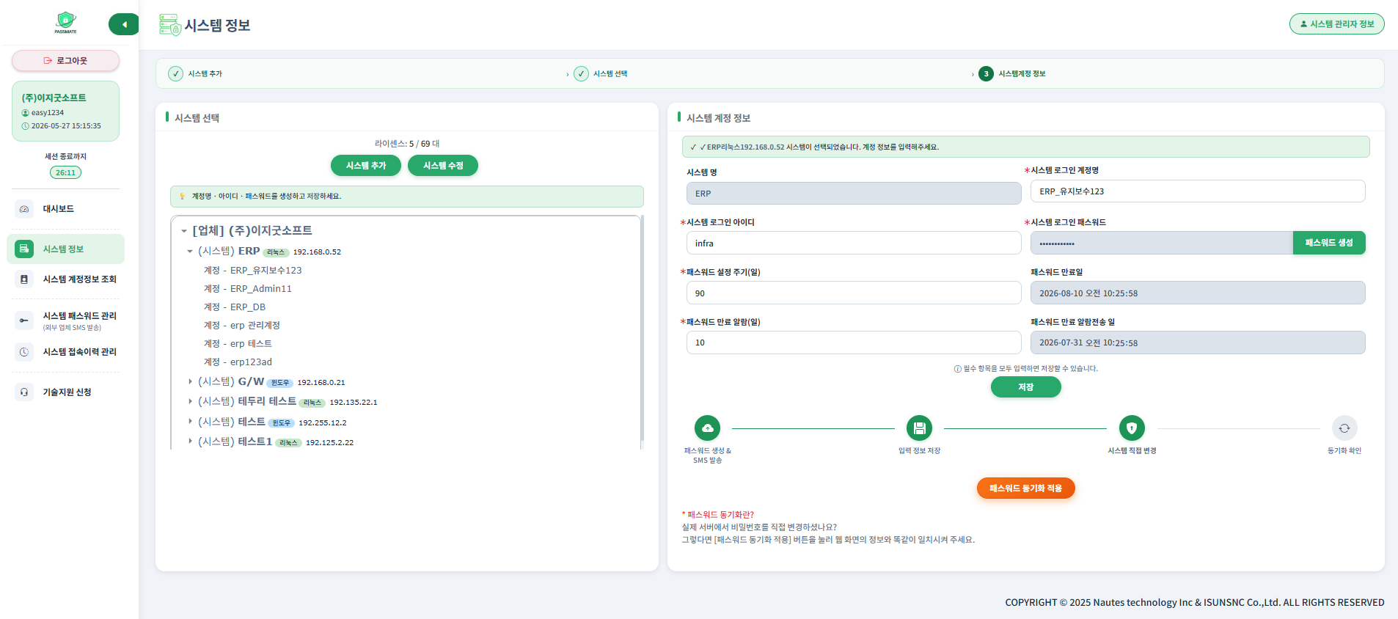This screenshot has height=619, width=1398.
Task: Open 대시보드 menu
Action: click(x=59, y=209)
